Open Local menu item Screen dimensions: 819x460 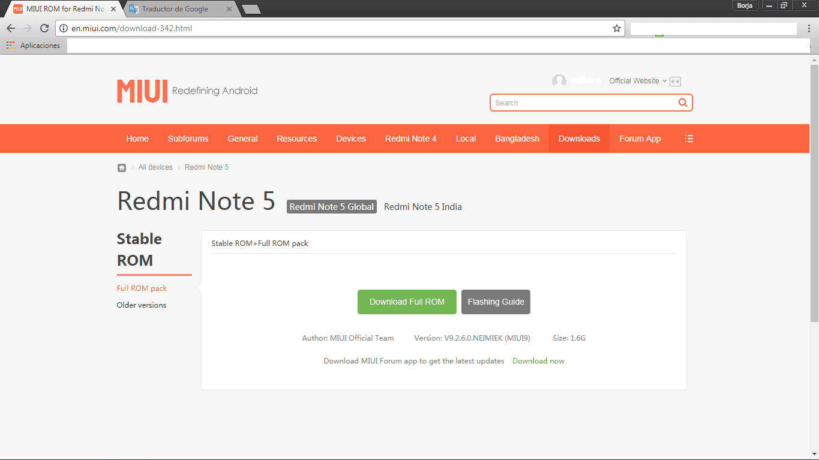click(x=466, y=139)
